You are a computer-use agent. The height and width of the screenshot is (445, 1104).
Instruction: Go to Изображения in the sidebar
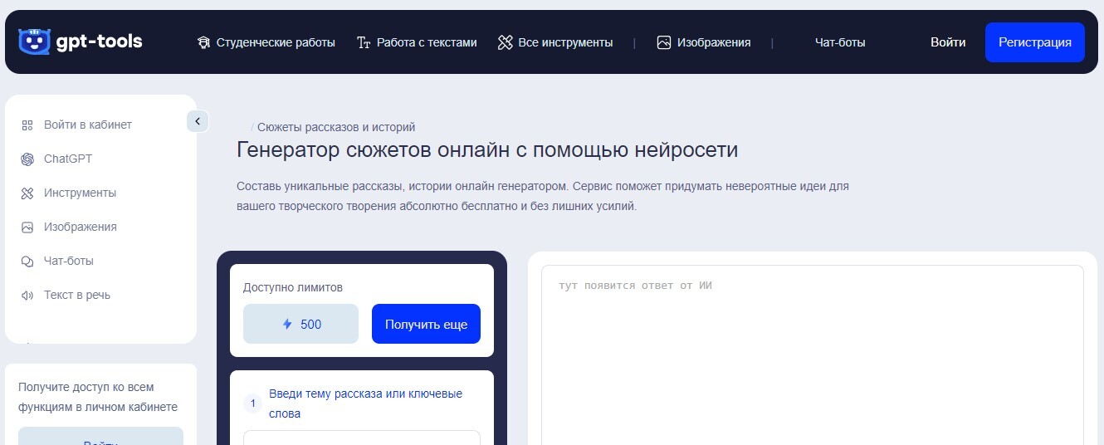[81, 227]
